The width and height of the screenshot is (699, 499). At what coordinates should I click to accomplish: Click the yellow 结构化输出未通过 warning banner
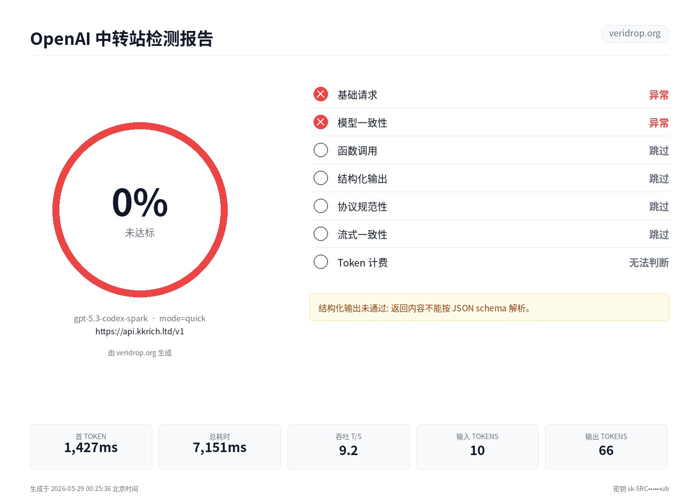[x=489, y=307]
